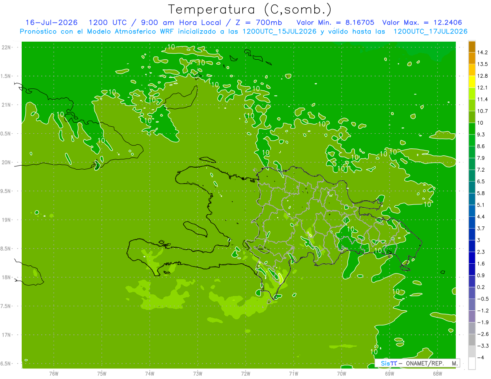Click the color scale value 14.2

coord(483,52)
